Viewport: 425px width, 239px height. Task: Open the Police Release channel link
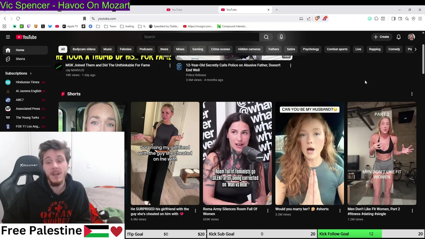pos(196,75)
